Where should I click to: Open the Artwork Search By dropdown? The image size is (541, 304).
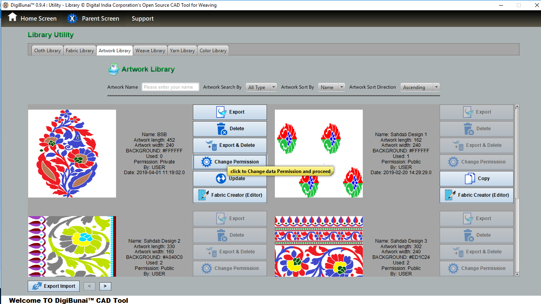tap(261, 87)
